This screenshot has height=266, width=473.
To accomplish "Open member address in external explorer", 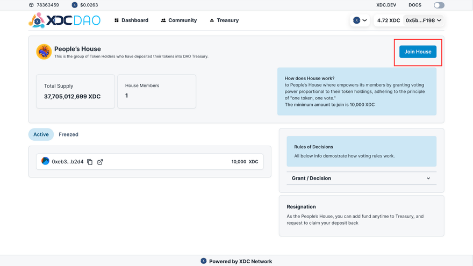I will click(x=100, y=162).
